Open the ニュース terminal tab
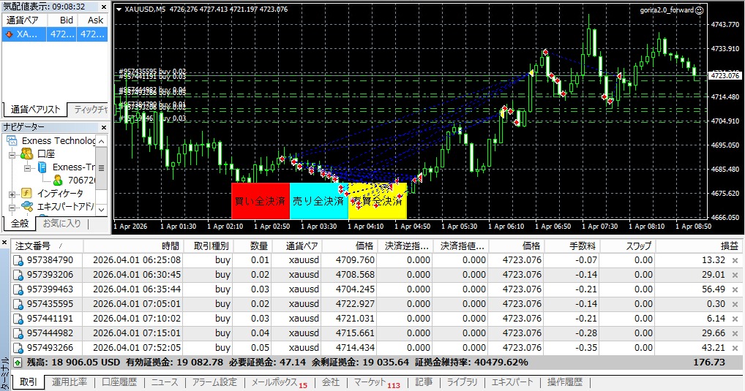This screenshot has height=391, width=745. point(165,382)
